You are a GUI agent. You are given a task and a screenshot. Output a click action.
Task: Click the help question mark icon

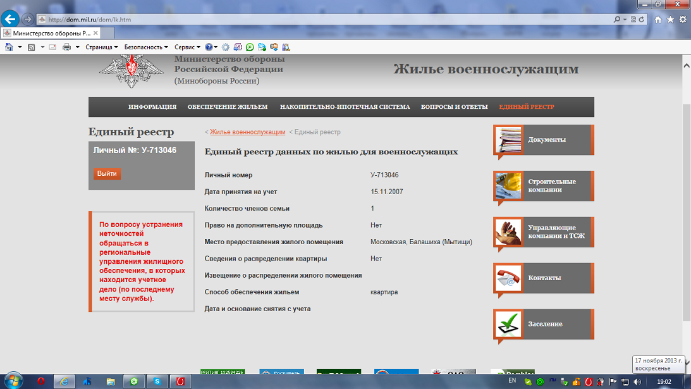click(x=209, y=47)
